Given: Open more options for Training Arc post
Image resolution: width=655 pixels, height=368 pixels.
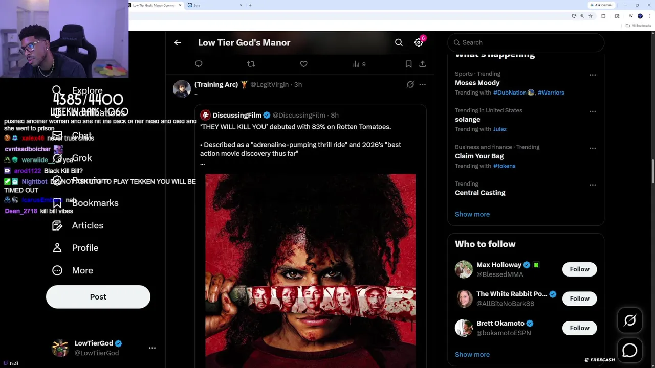Looking at the screenshot, I should 422,84.
